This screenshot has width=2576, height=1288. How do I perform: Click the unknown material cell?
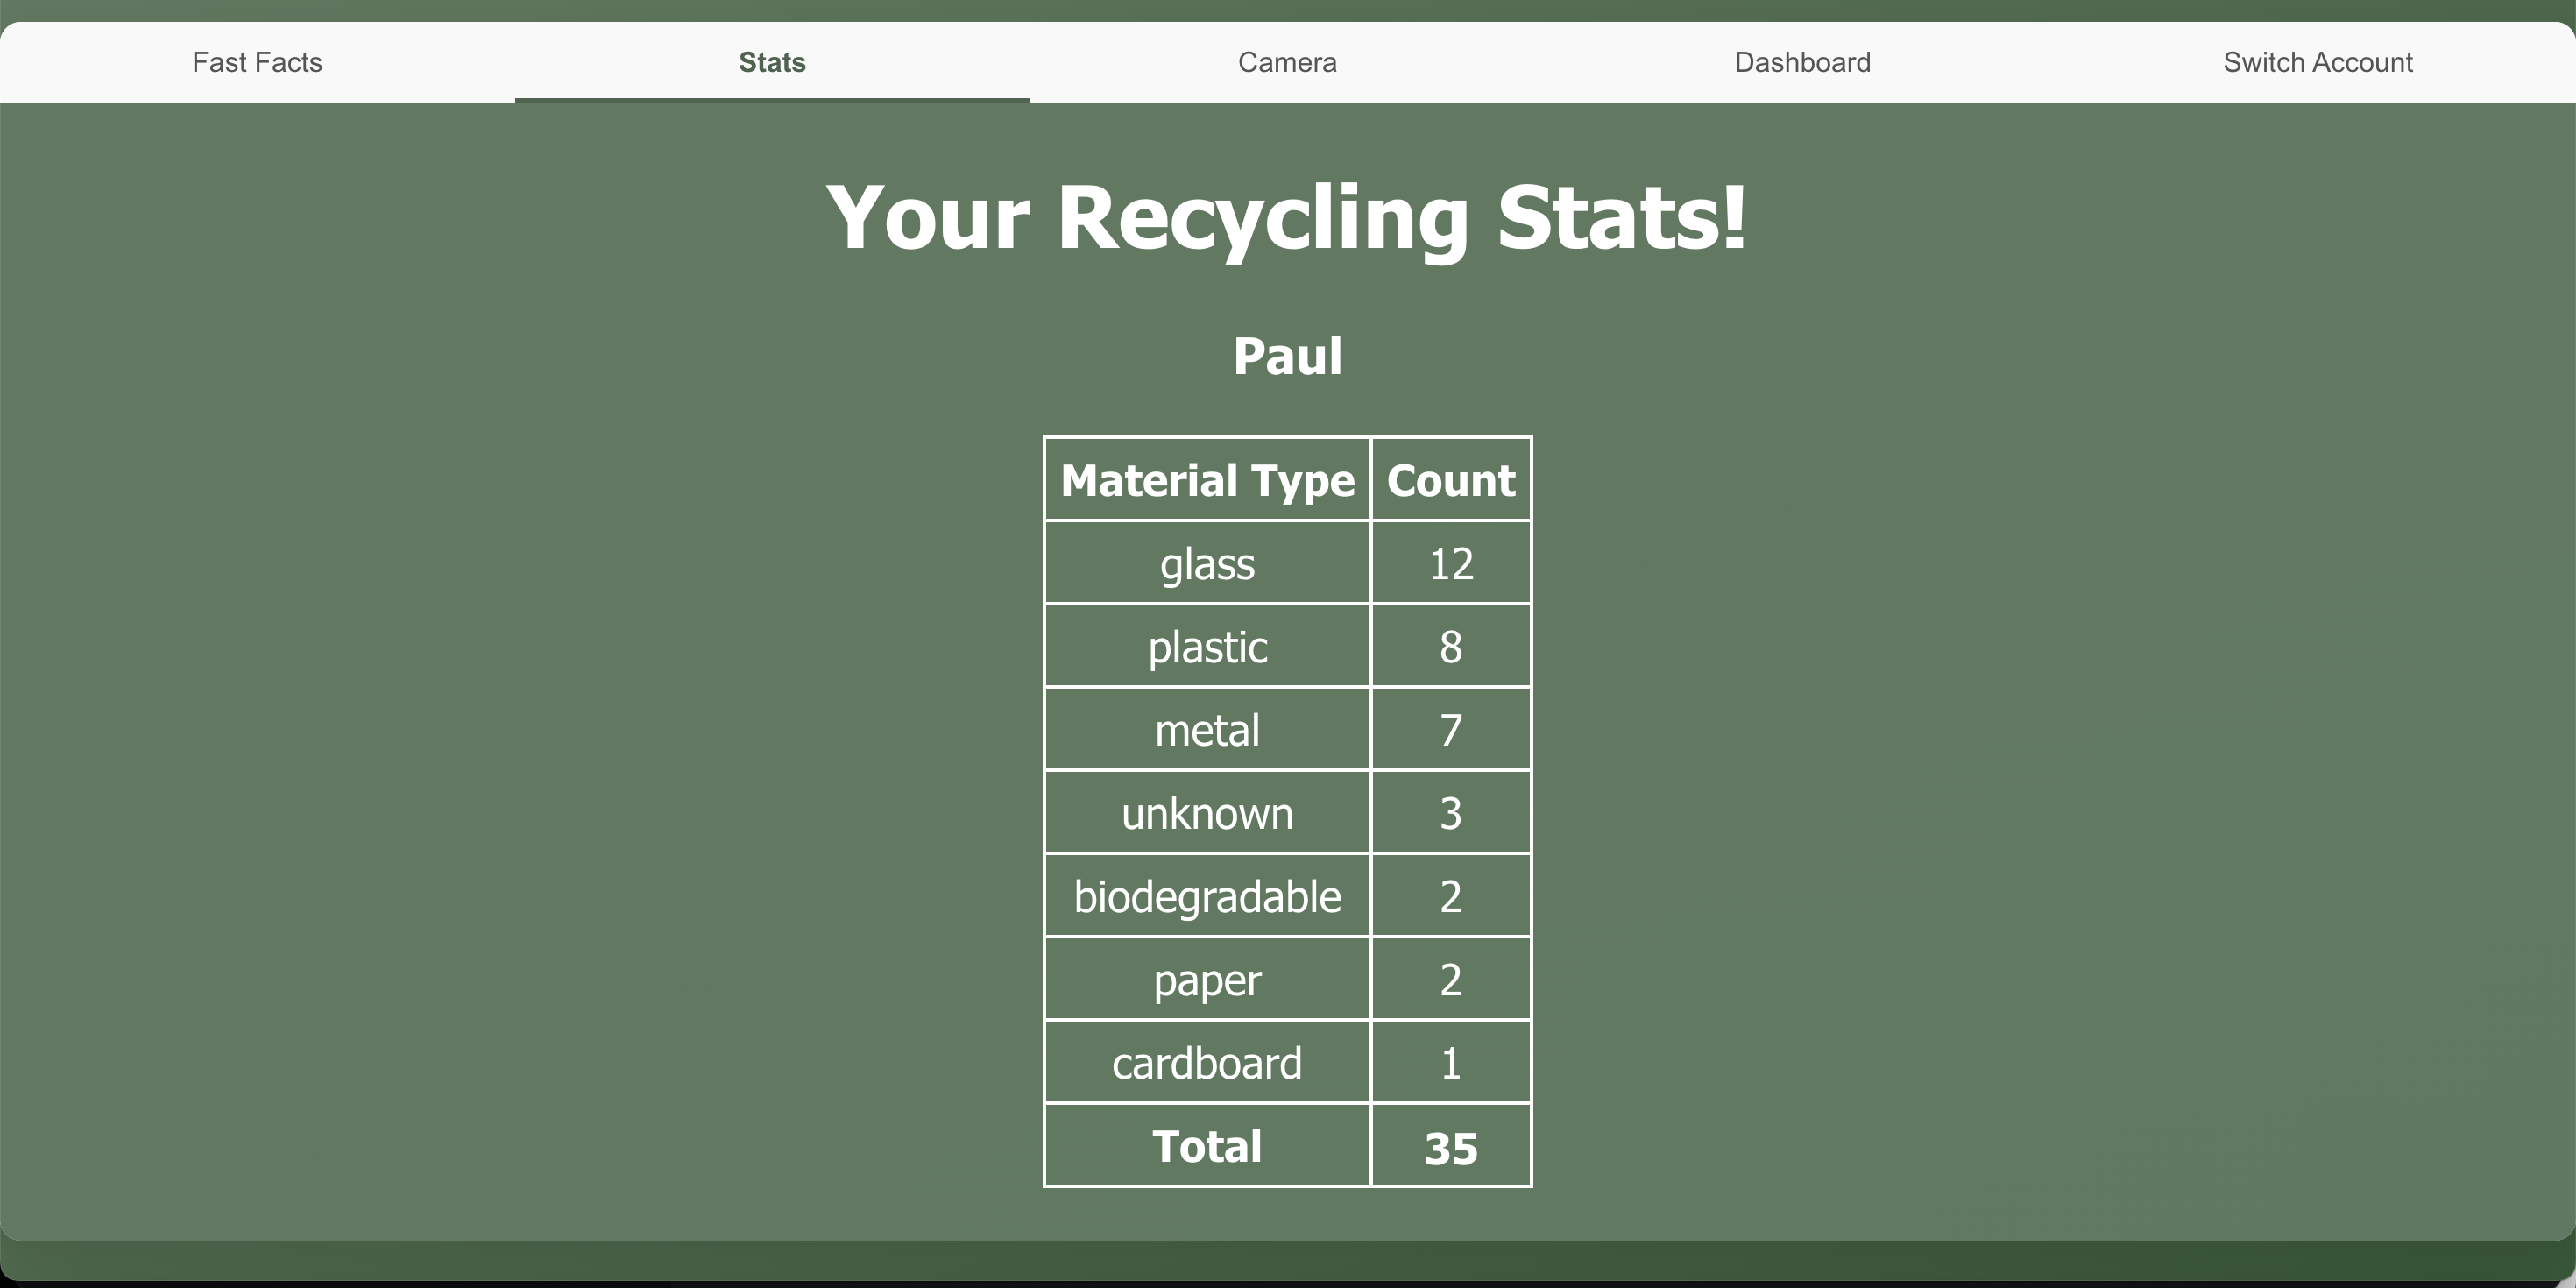(x=1207, y=813)
